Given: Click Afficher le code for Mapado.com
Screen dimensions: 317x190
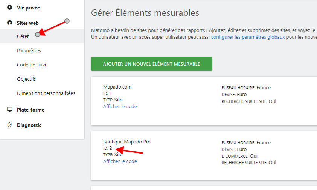Looking at the screenshot, I should click(x=120, y=106).
